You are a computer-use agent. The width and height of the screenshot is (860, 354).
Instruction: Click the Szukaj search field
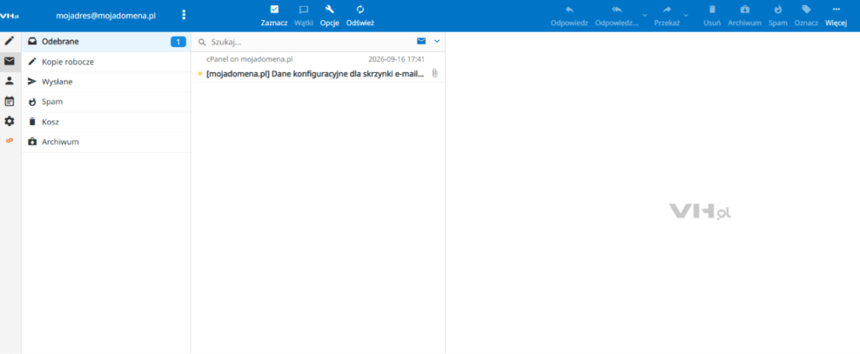[x=310, y=42]
